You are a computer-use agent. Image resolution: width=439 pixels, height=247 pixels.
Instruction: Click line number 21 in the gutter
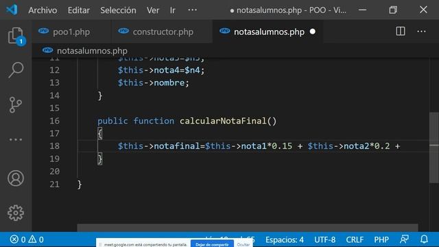(55, 185)
